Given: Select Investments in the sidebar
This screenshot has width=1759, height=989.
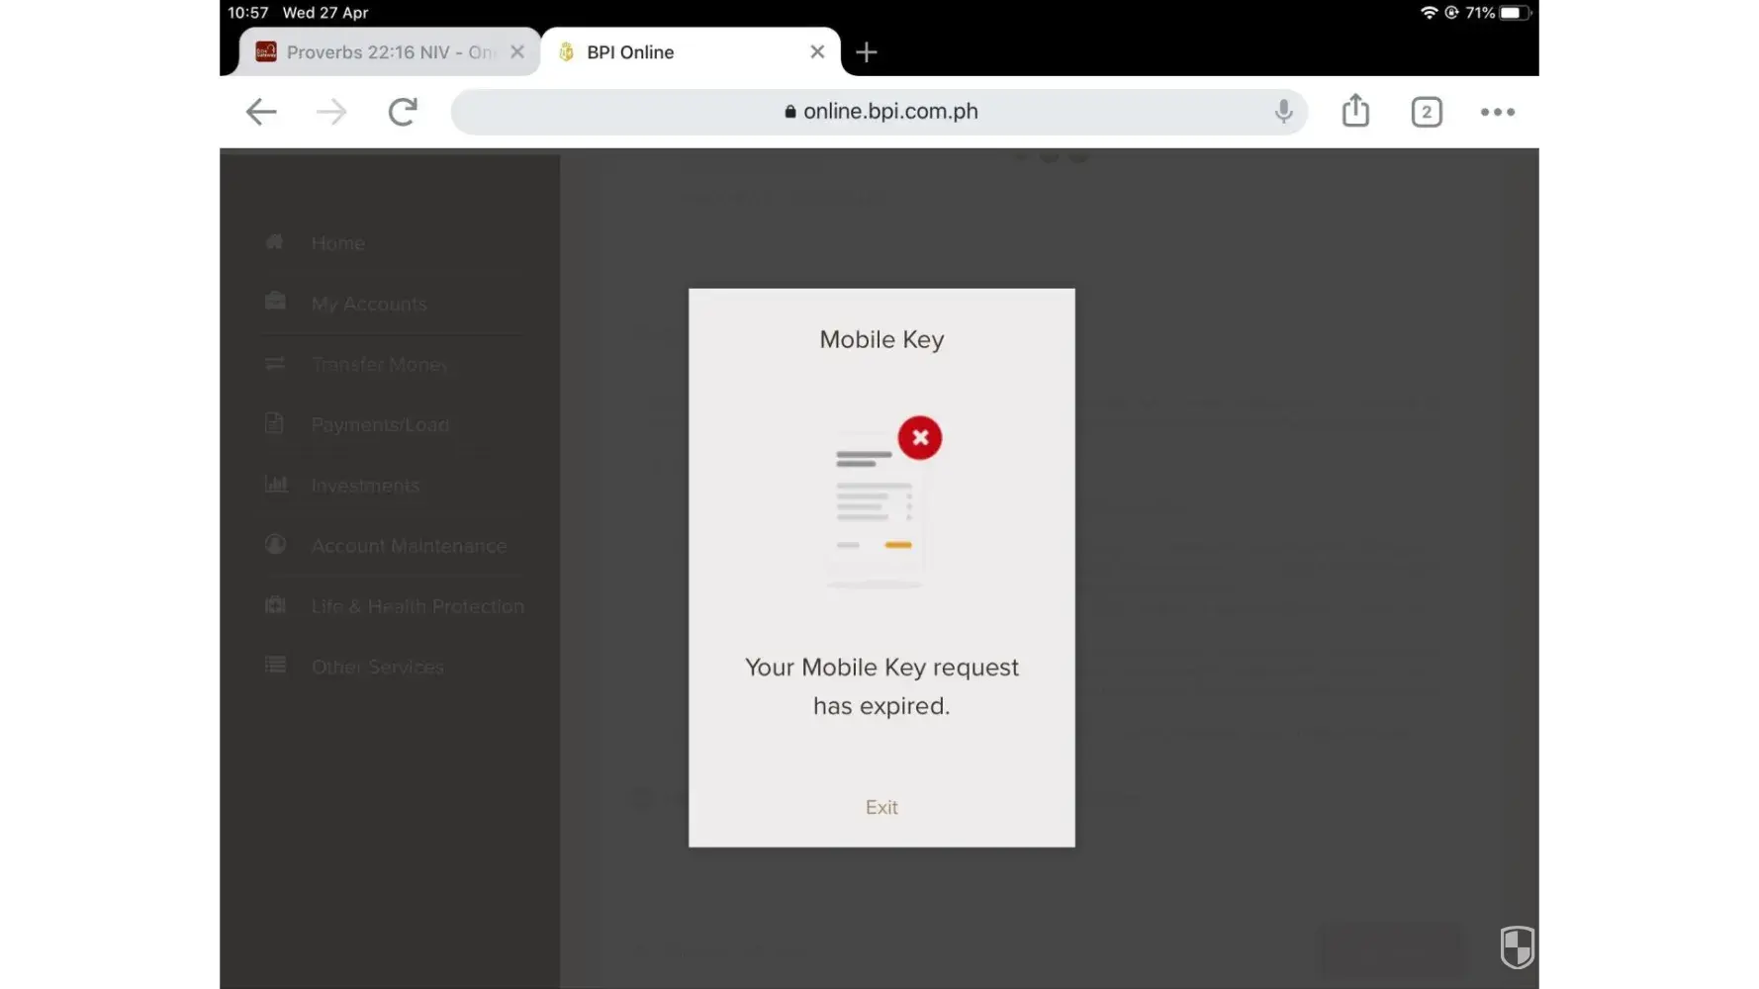Looking at the screenshot, I should (365, 486).
